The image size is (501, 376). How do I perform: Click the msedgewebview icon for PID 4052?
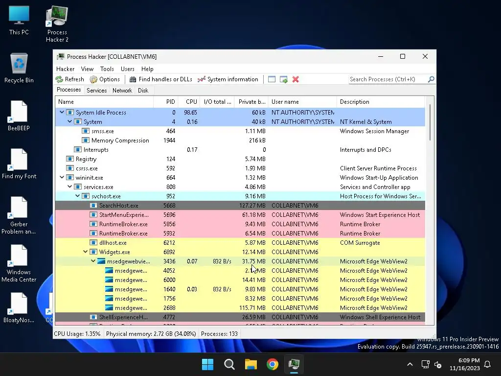[x=109, y=270]
